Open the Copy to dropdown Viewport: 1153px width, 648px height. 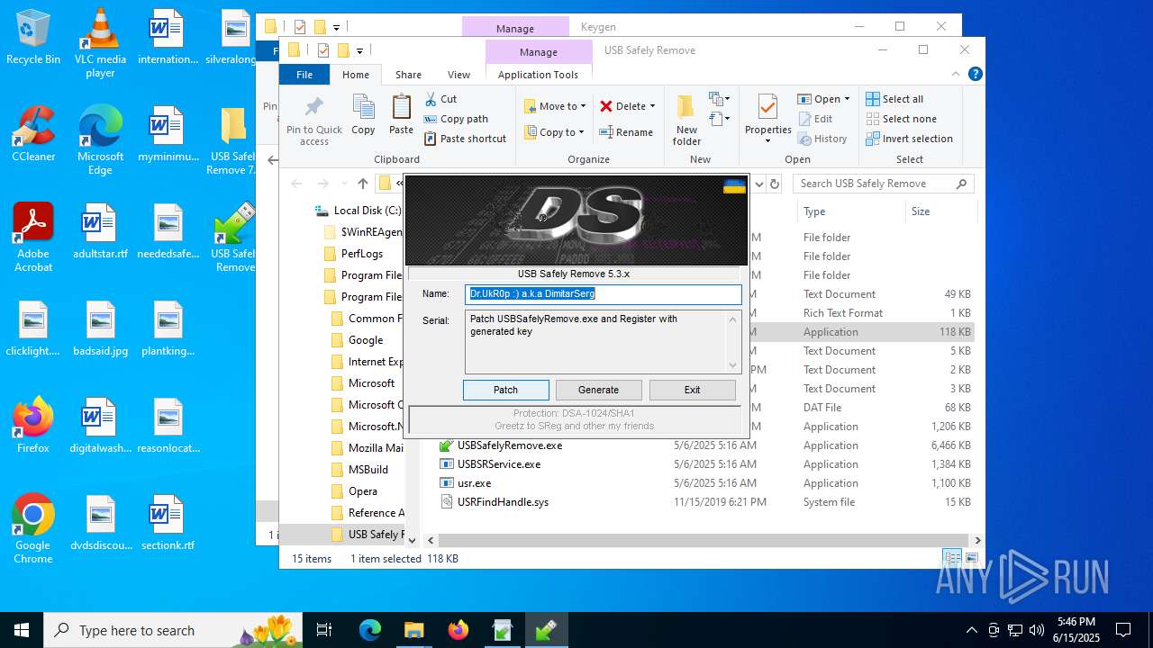click(x=555, y=132)
